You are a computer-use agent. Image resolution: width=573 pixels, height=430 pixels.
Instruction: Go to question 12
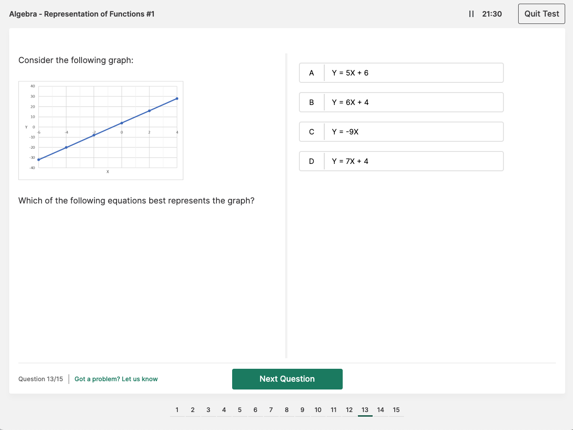click(x=349, y=410)
